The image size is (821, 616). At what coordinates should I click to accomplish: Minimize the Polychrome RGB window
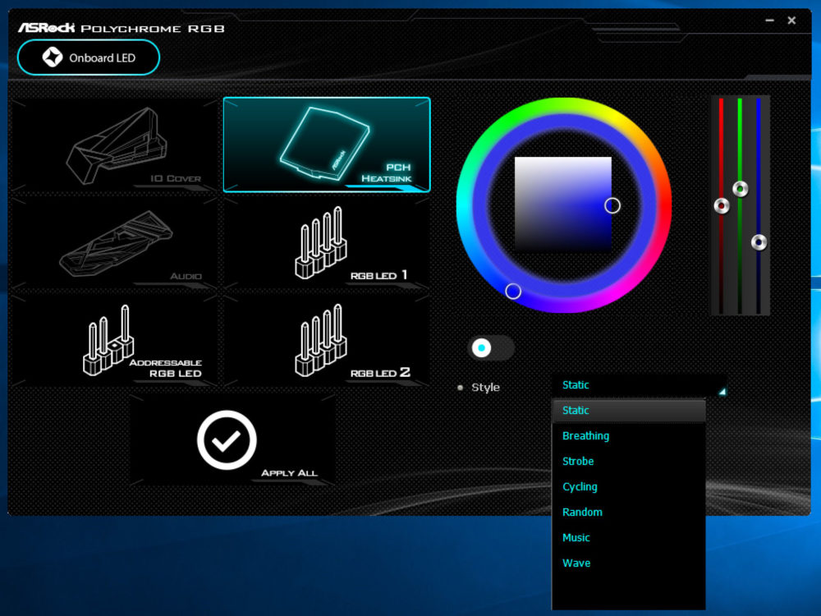click(769, 21)
